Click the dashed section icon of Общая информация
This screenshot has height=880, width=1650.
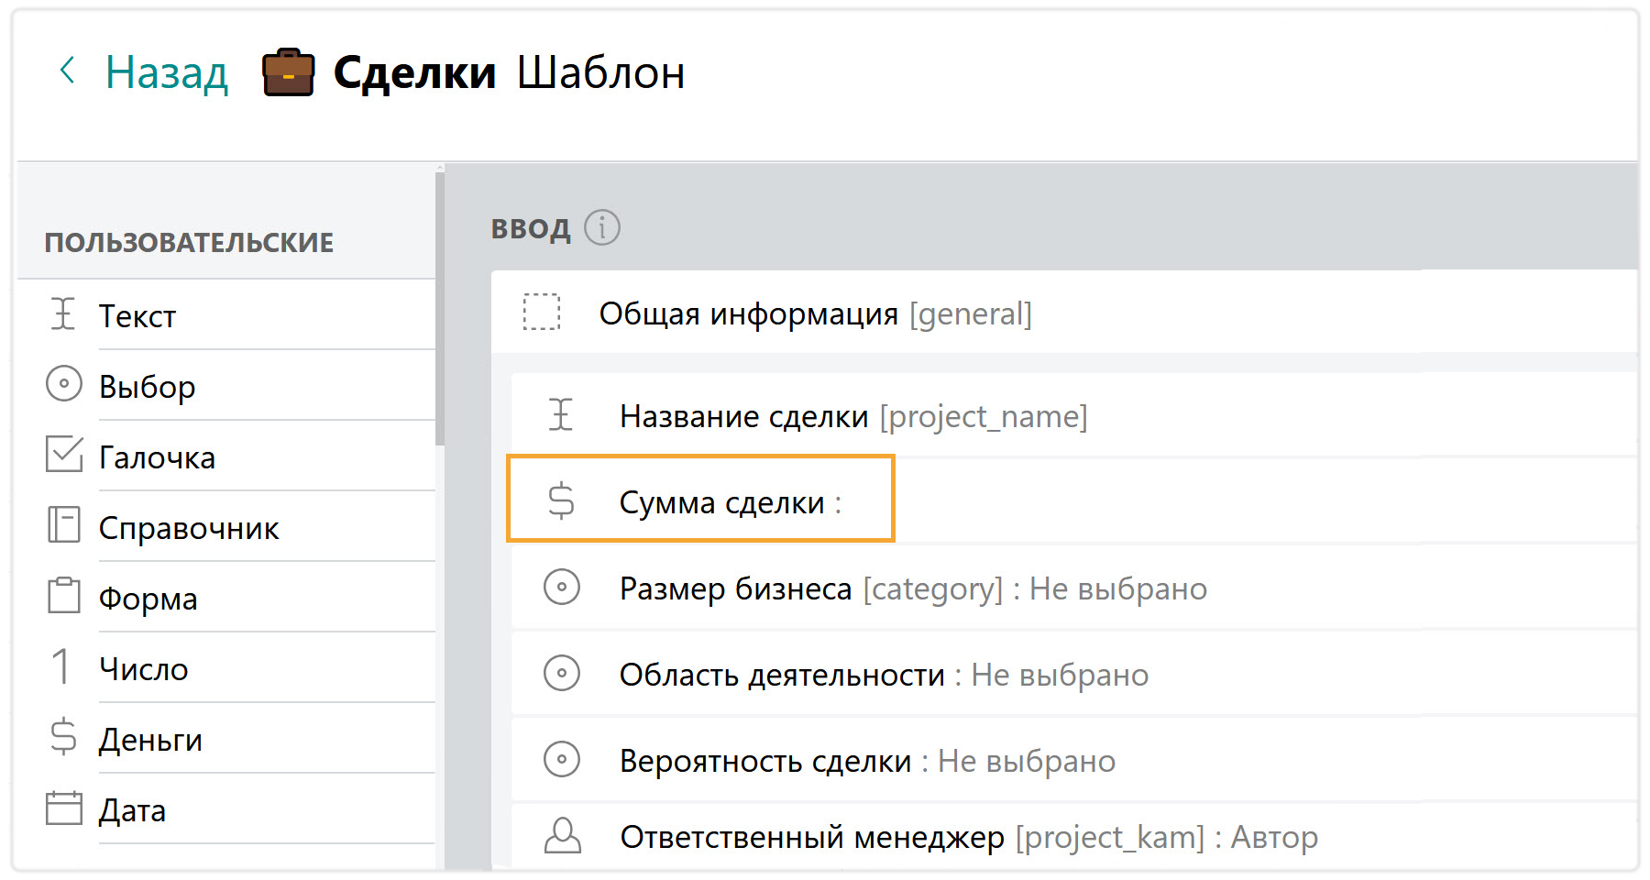(541, 313)
